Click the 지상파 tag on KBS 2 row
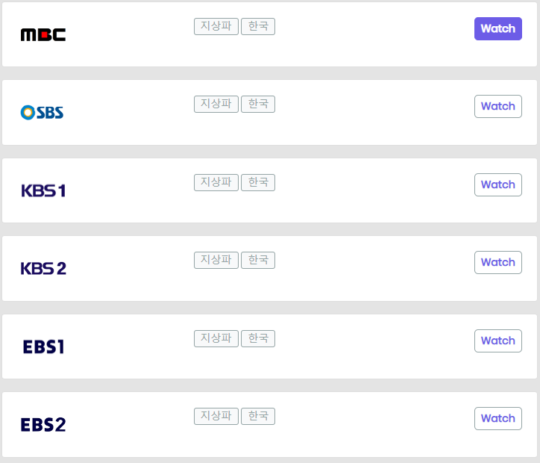This screenshot has height=463, width=540. tap(216, 260)
